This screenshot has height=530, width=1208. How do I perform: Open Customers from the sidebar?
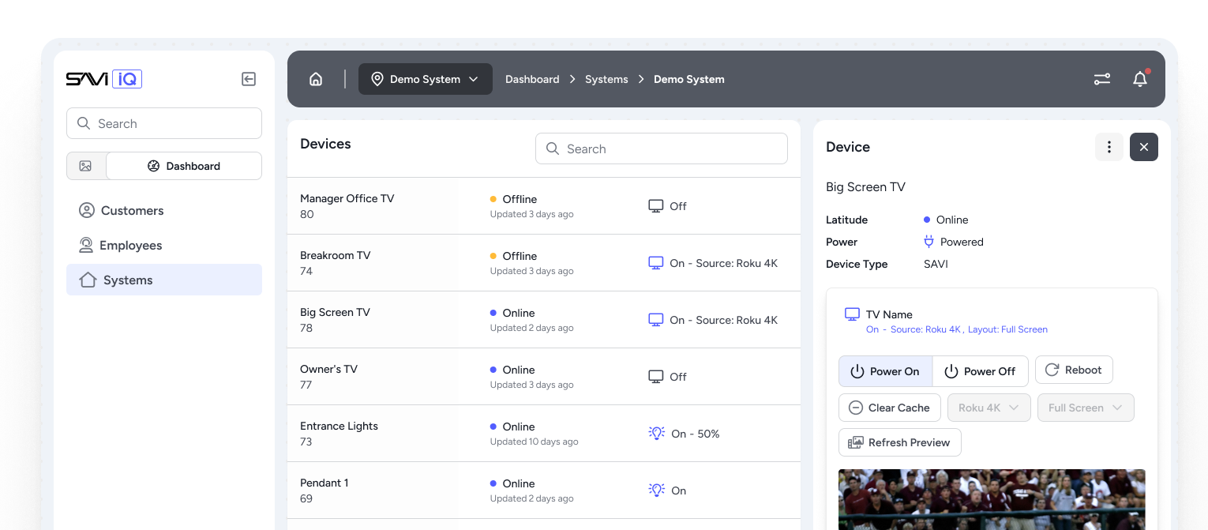[132, 210]
